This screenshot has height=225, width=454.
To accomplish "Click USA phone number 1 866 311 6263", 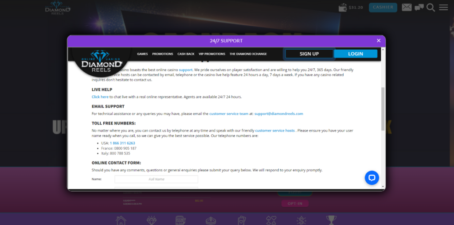I will [x=122, y=143].
